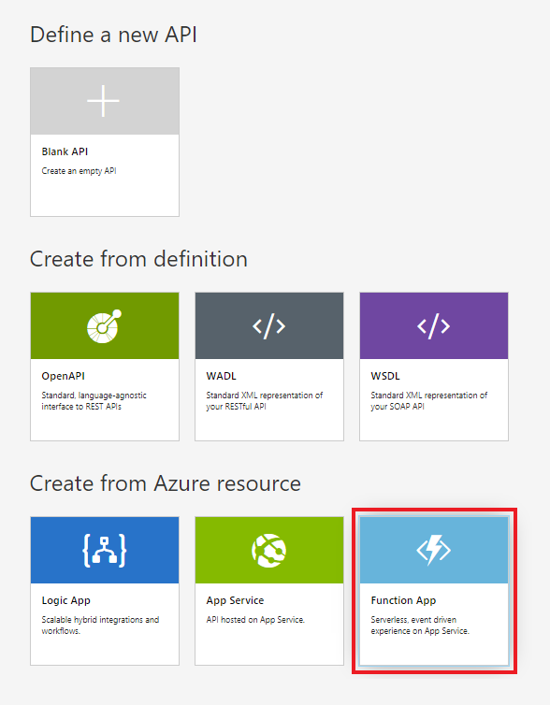
Task: Select the WADL tile title
Action: [222, 376]
